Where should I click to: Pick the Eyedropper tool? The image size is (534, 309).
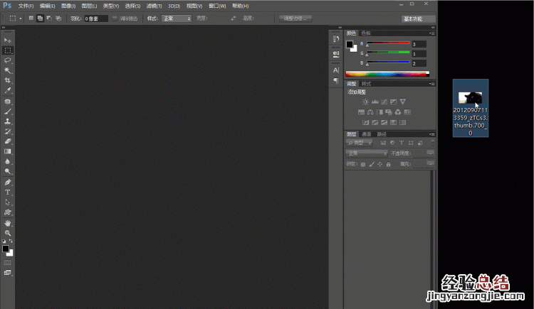tap(8, 91)
